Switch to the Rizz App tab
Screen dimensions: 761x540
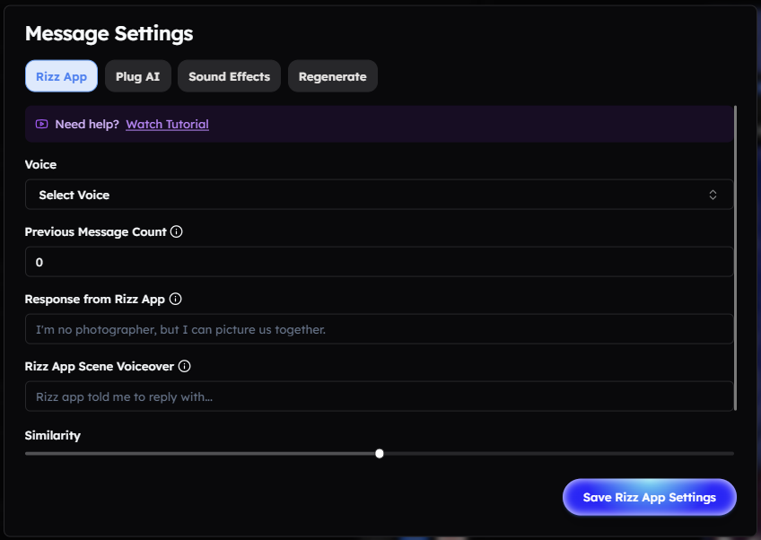(x=61, y=76)
